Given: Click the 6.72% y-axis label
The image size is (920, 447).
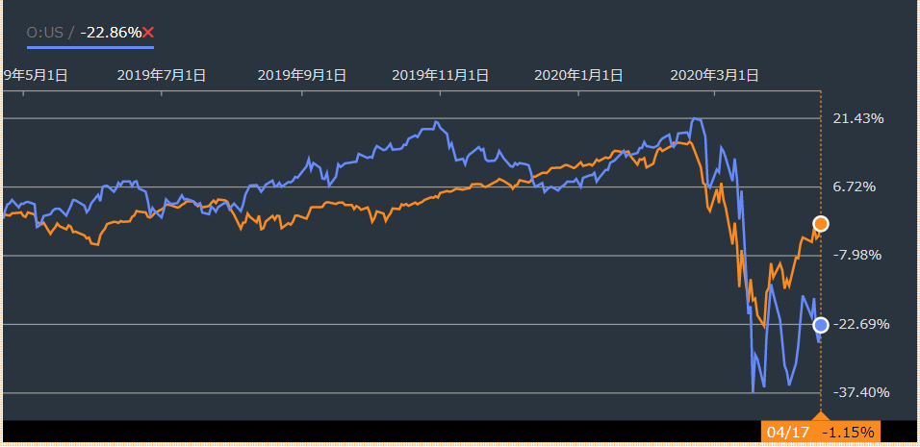Looking at the screenshot, I should (855, 186).
